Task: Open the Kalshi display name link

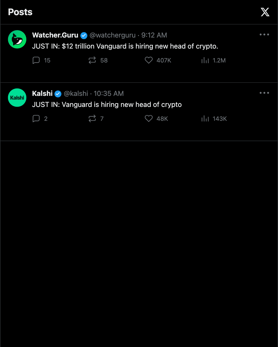Action: coord(42,94)
